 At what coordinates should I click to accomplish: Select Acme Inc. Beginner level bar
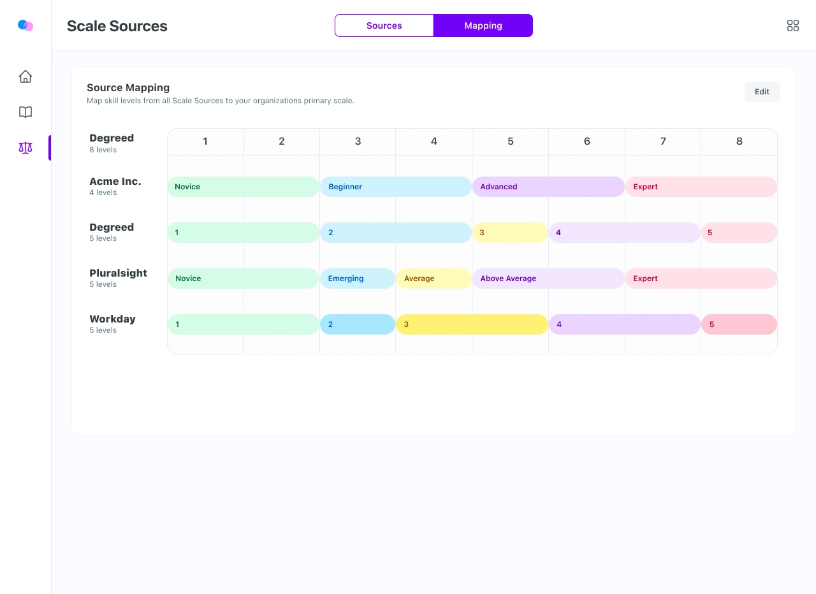click(x=395, y=187)
